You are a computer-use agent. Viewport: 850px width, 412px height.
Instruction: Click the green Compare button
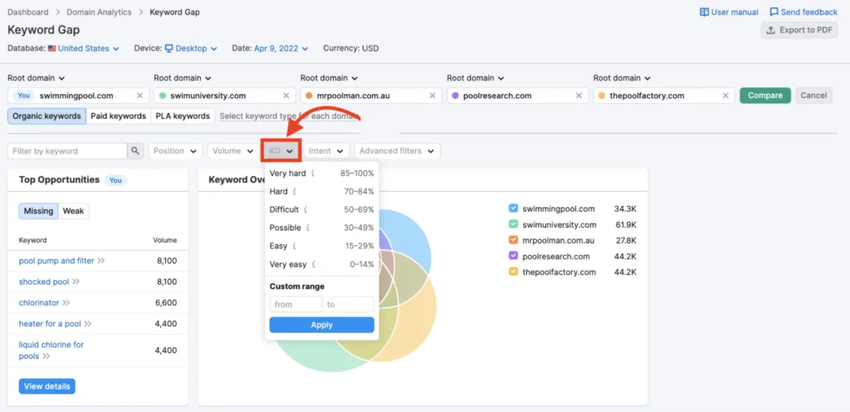(765, 96)
